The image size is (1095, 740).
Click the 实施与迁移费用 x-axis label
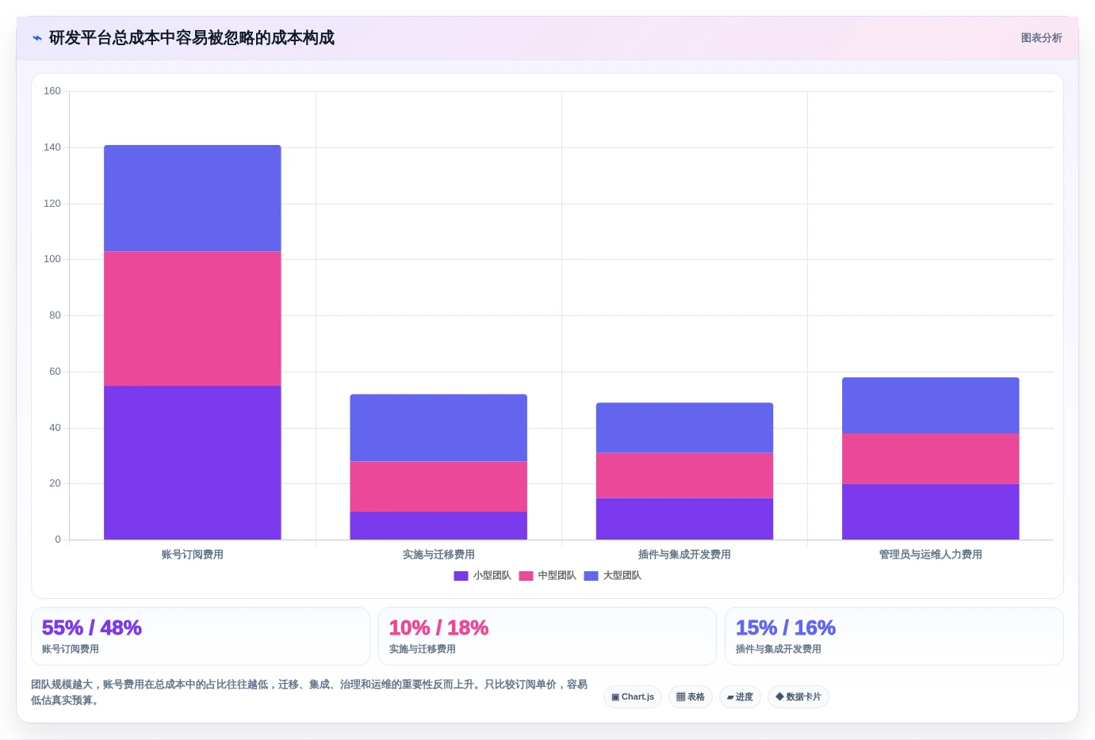click(x=438, y=555)
